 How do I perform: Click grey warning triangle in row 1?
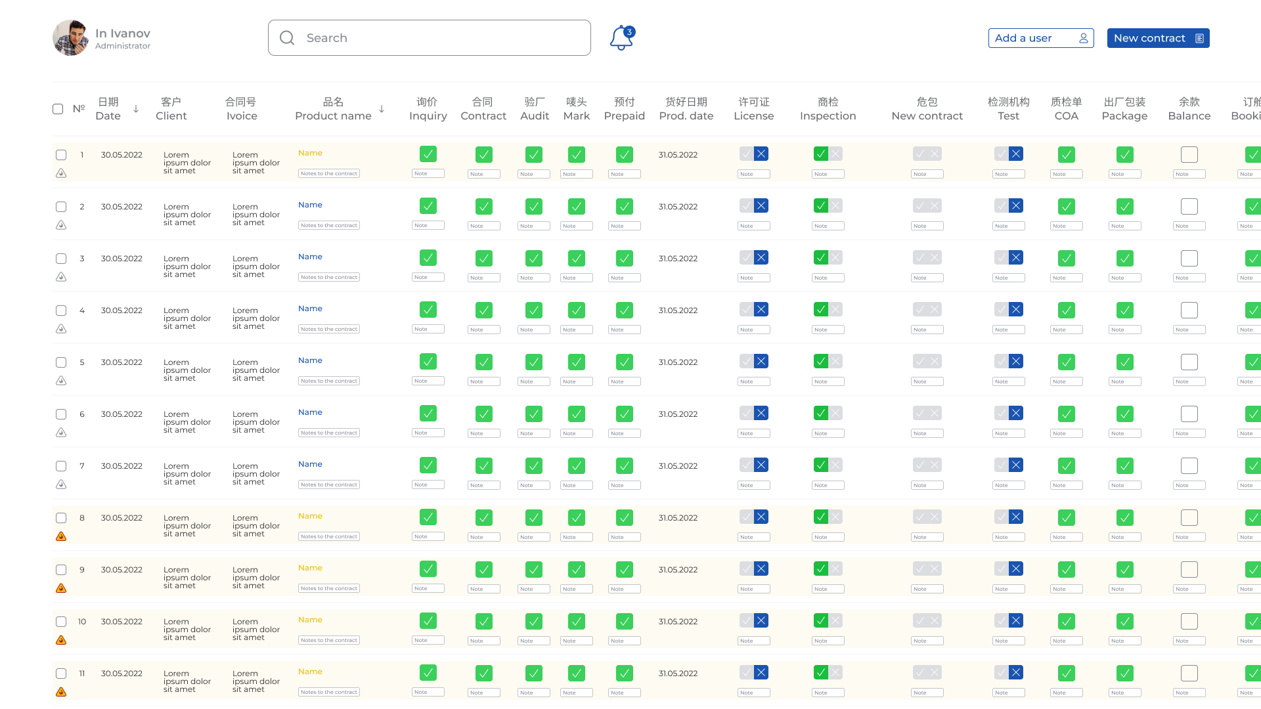(x=61, y=173)
